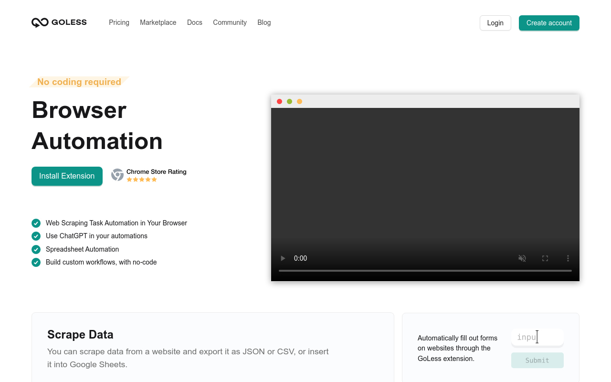Click the red dot in the mock window bar
The height and width of the screenshot is (382, 611).
280,101
